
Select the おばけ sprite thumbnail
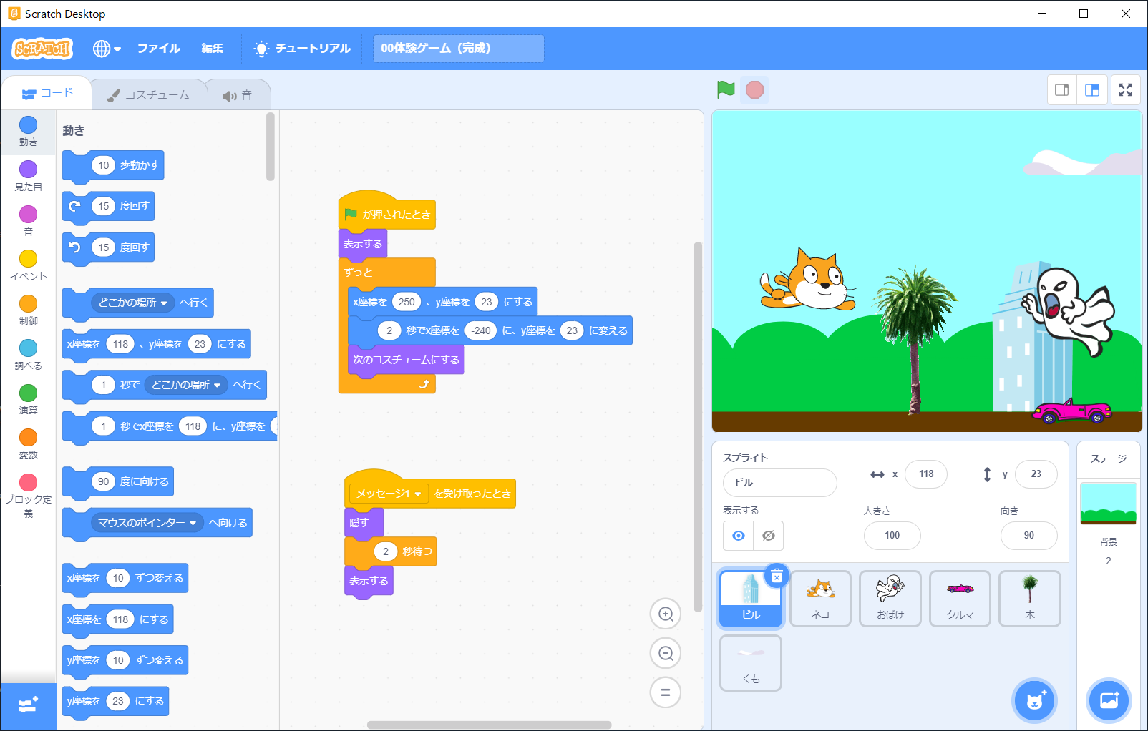pyautogui.click(x=890, y=598)
